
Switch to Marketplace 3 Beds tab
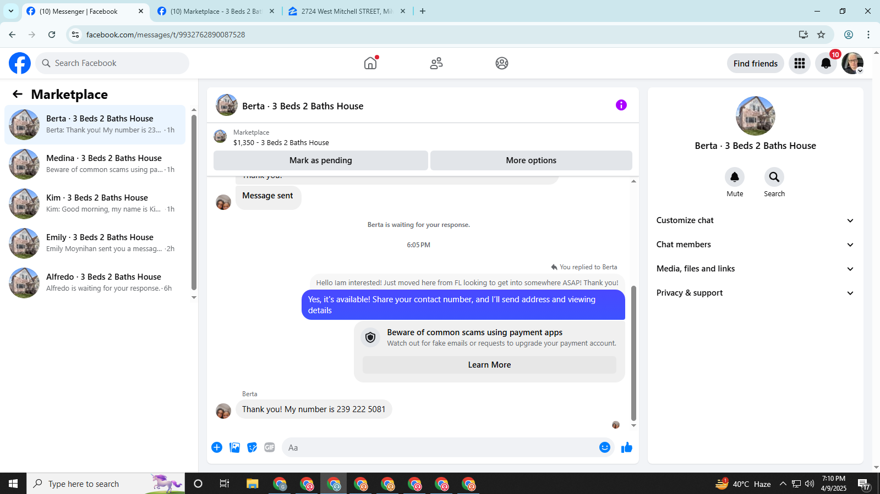(216, 11)
